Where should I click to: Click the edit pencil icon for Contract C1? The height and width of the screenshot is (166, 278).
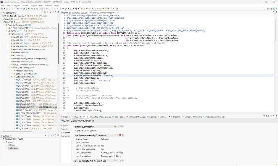tap(117, 135)
